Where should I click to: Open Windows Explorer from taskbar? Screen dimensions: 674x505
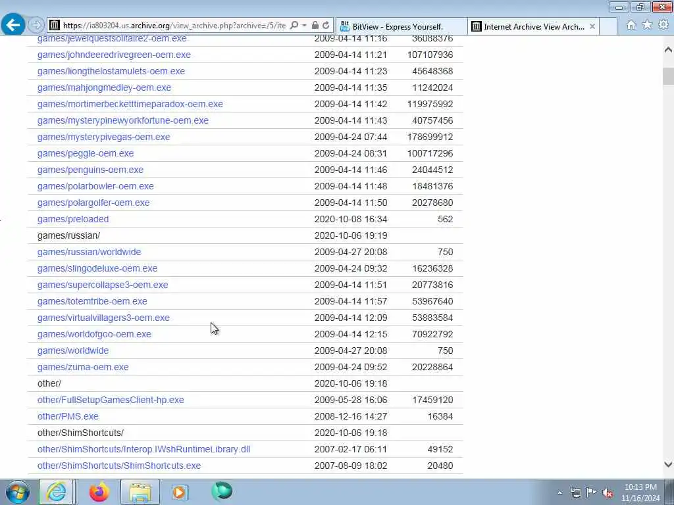pos(140,492)
